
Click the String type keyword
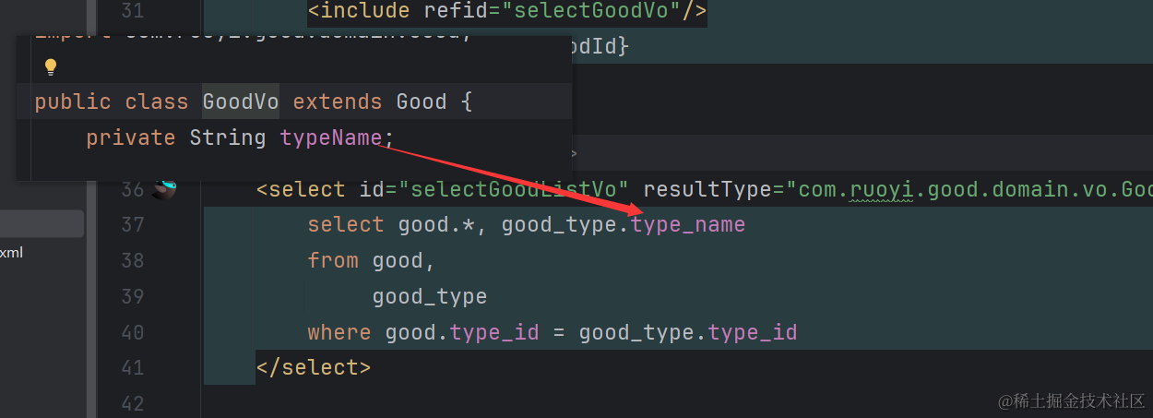[x=228, y=137]
